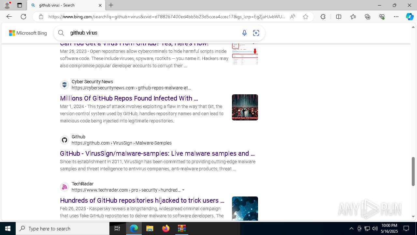The width and height of the screenshot is (417, 235).
Task: Open visual search camera icon
Action: click(x=256, y=33)
